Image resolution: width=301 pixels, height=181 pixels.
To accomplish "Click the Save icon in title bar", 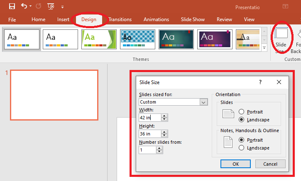I will tap(12, 6).
